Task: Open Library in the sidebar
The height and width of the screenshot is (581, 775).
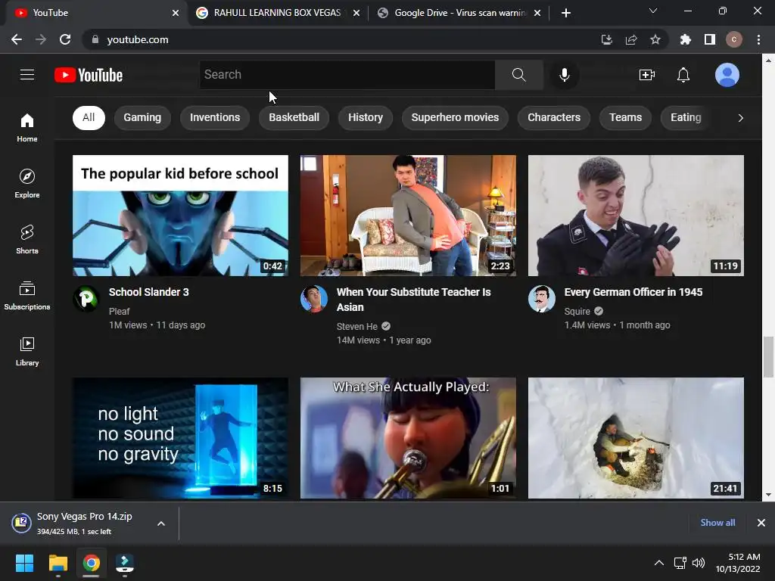Action: point(27,352)
